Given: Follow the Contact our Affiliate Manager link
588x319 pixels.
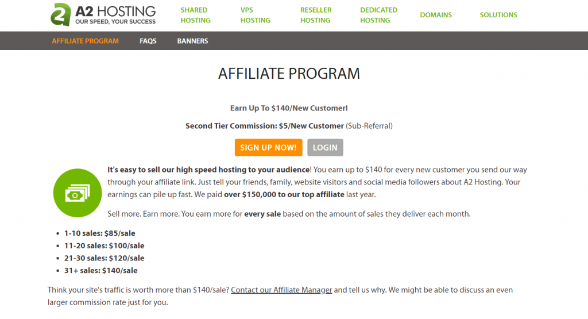Looking at the screenshot, I should tap(281, 290).
